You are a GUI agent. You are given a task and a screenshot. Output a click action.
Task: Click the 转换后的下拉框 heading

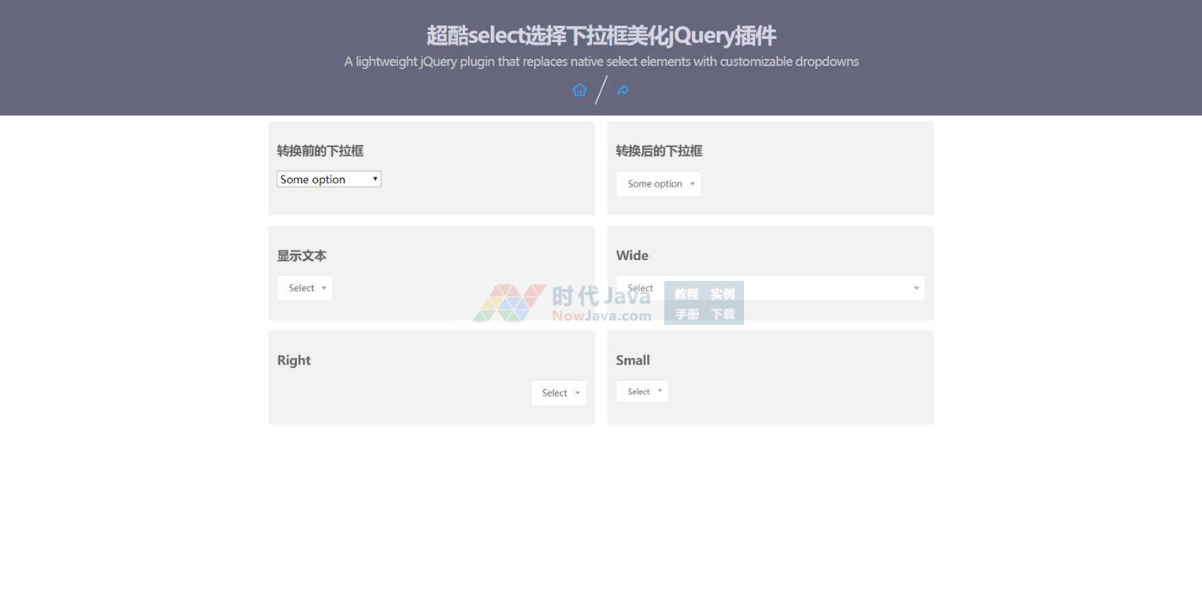[659, 151]
